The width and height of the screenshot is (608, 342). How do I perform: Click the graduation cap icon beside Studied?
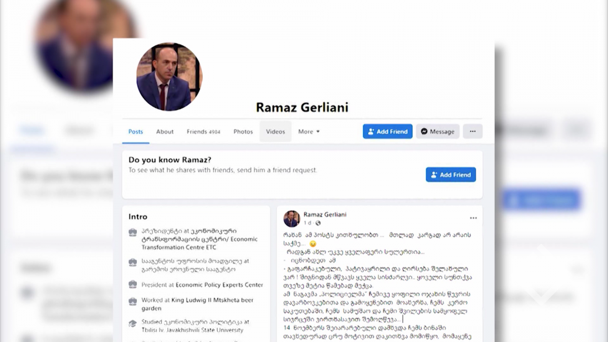coord(133,323)
